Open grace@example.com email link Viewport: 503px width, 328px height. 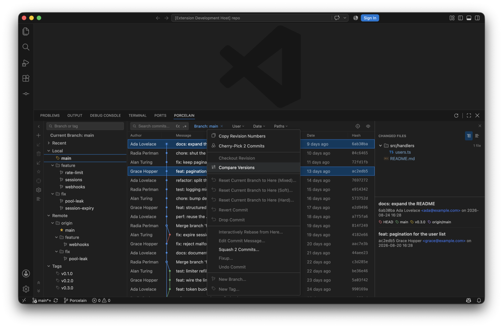[444, 241]
